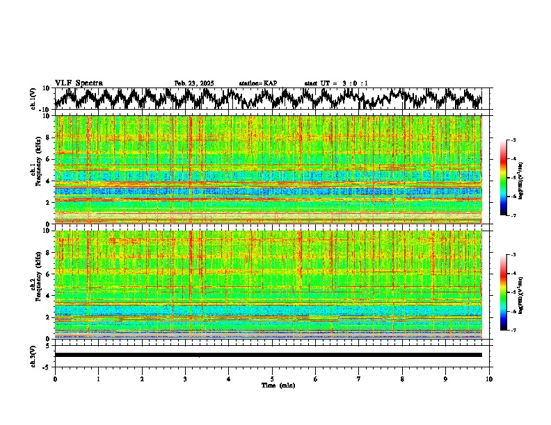Screen dimensions: 551x425
Task: Click time axis tick label '0'
Action: tap(55, 379)
